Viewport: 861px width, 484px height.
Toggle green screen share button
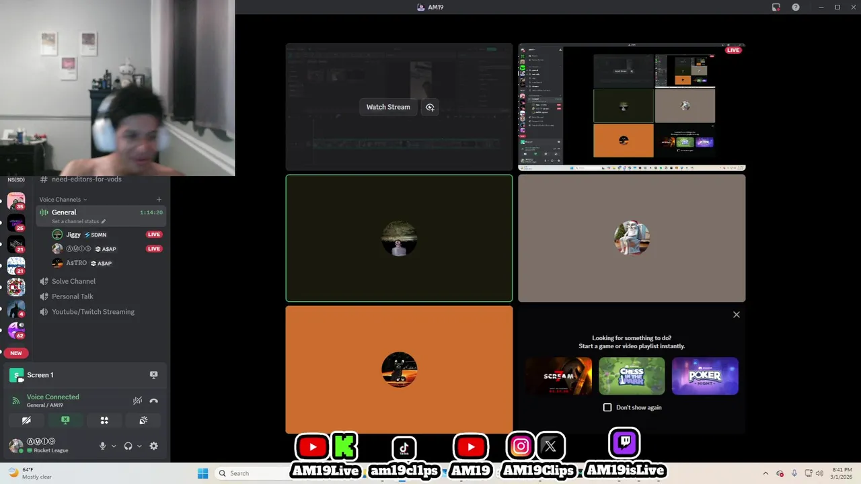[x=65, y=420]
